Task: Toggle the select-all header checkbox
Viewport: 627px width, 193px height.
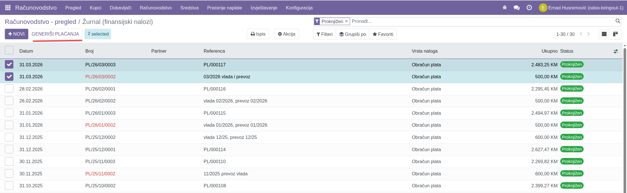Action: click(x=9, y=50)
